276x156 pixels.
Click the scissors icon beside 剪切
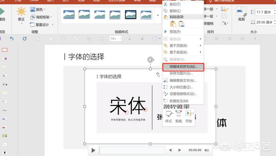[165, 4]
